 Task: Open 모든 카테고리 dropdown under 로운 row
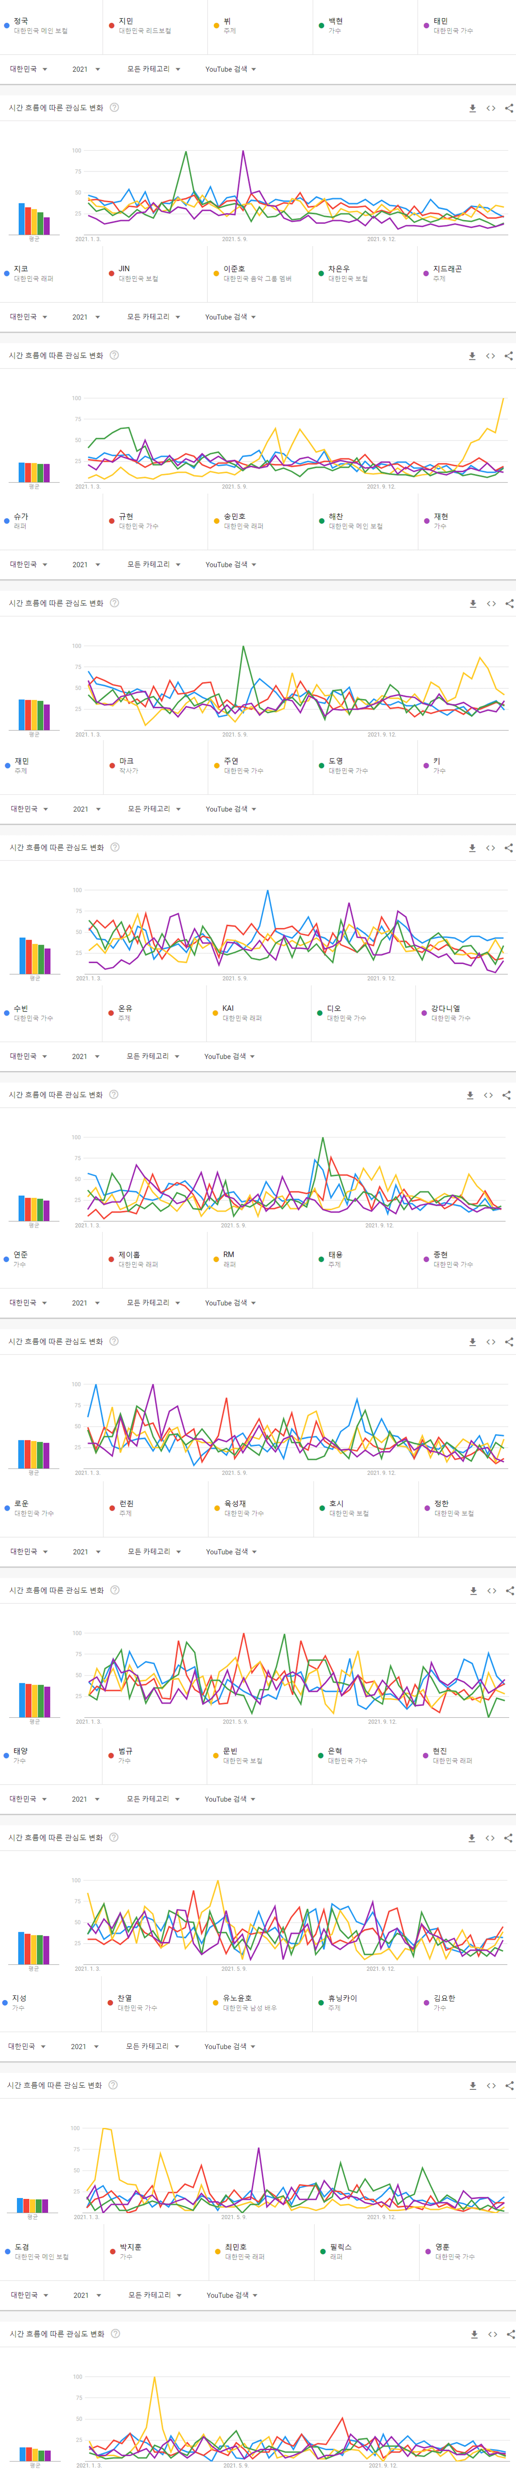(154, 1551)
